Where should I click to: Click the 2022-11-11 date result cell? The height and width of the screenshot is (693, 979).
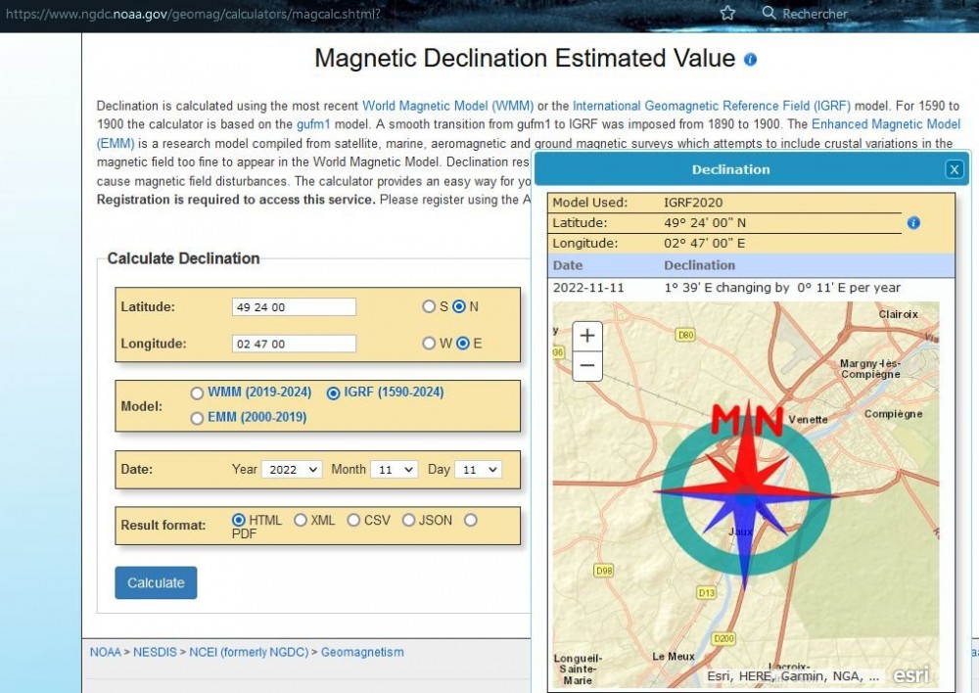click(588, 288)
